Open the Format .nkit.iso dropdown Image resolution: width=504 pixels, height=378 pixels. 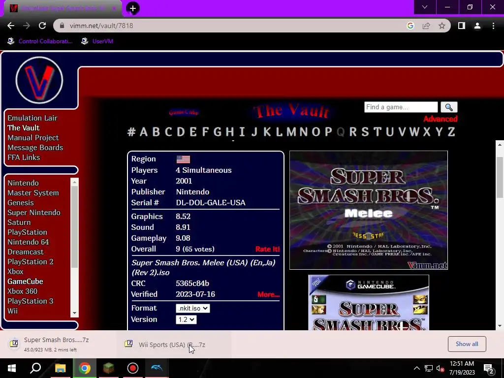pyautogui.click(x=192, y=308)
